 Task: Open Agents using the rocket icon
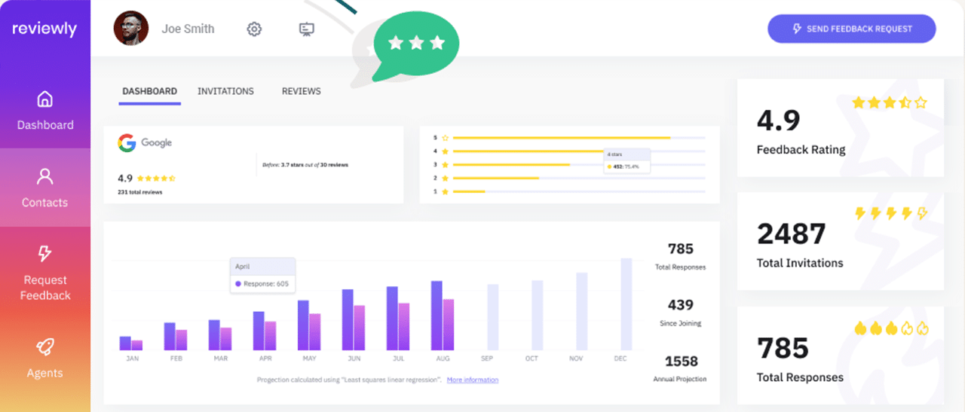pyautogui.click(x=45, y=347)
